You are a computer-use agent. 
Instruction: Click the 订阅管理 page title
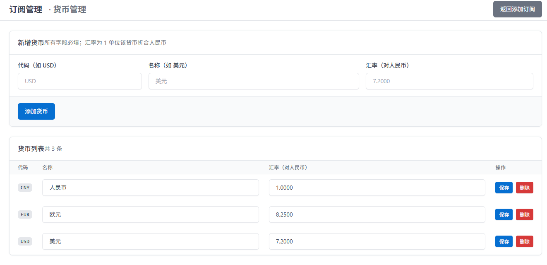coord(26,10)
